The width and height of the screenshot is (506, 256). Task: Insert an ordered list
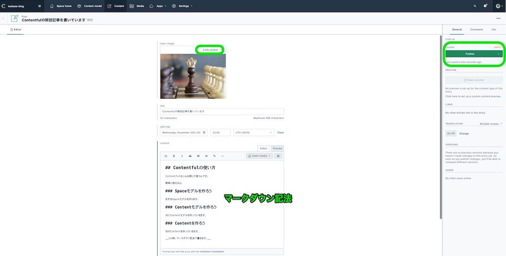(206, 156)
